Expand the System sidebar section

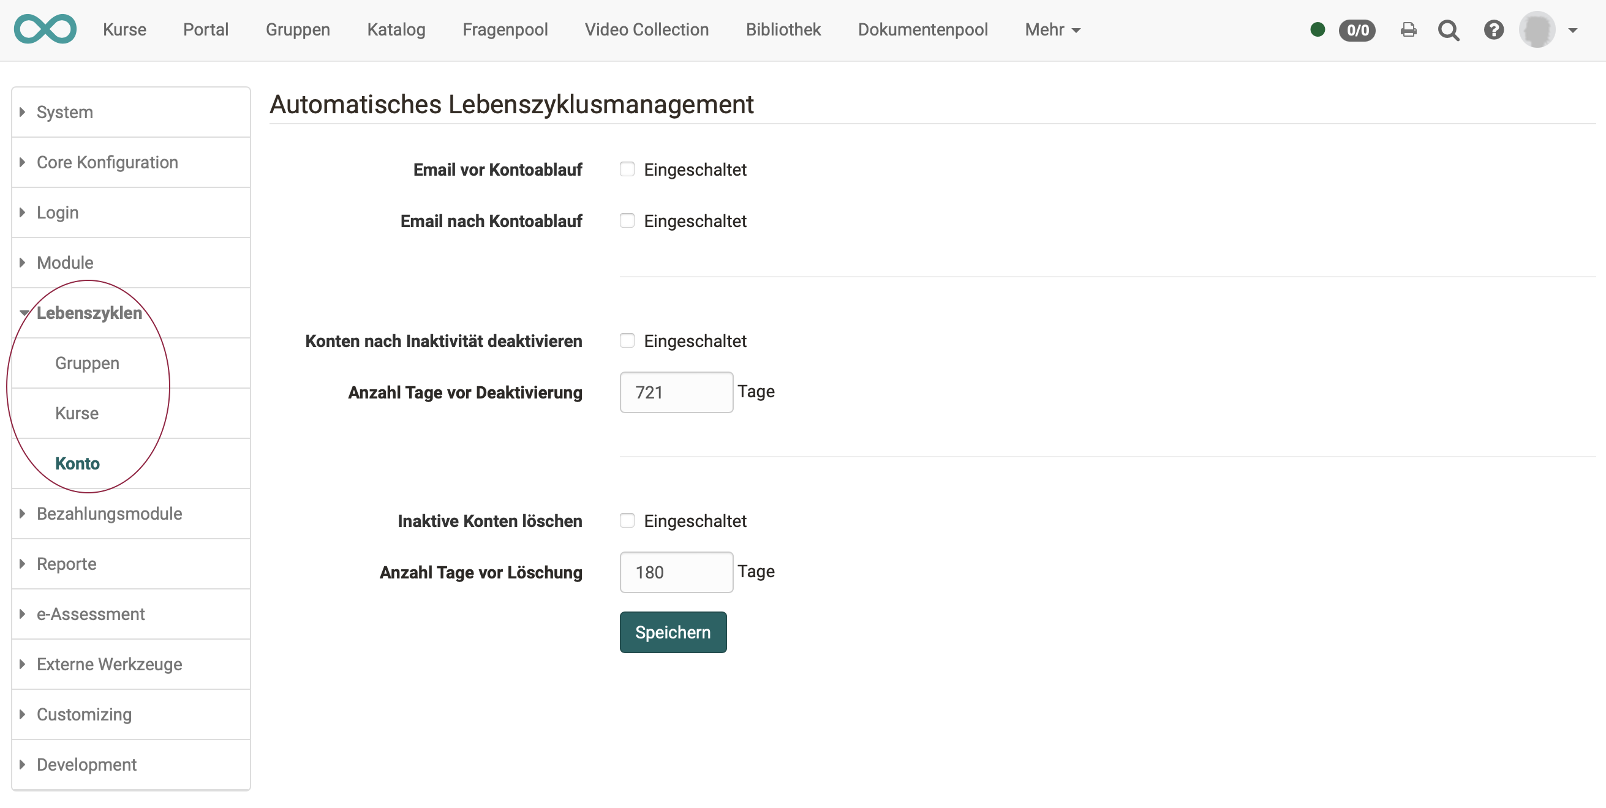click(x=131, y=112)
